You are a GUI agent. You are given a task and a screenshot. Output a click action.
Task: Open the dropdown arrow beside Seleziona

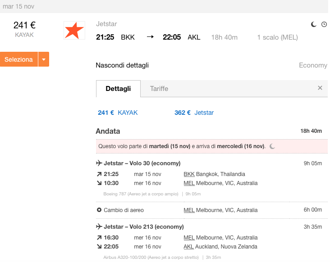coord(44,59)
